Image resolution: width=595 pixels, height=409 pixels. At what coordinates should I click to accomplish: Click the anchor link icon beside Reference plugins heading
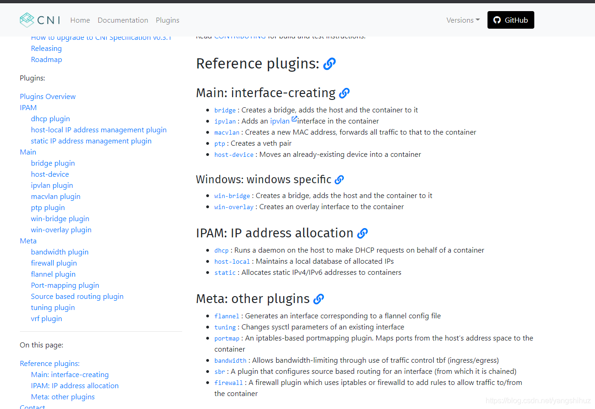pyautogui.click(x=329, y=64)
